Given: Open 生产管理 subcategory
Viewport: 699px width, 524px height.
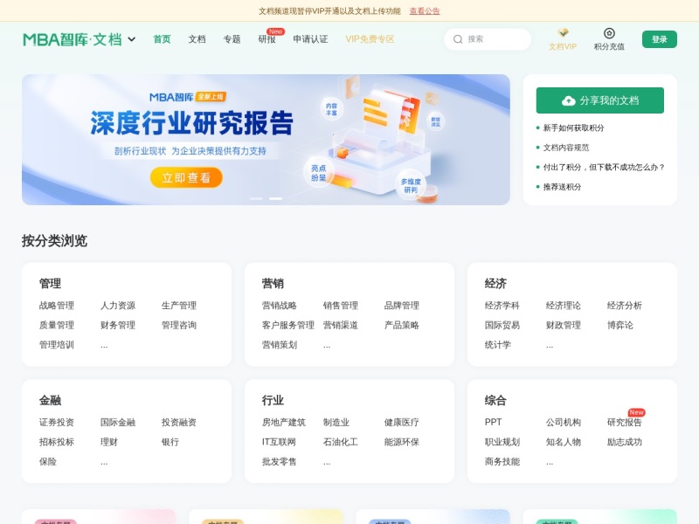Looking at the screenshot, I should tap(179, 305).
